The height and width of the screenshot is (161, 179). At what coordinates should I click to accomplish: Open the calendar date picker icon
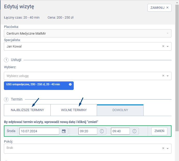pyautogui.click(x=64, y=131)
